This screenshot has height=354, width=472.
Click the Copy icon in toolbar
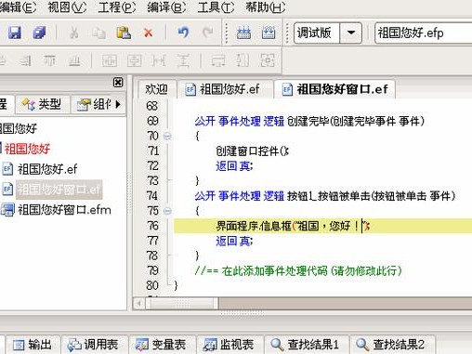pos(98,33)
